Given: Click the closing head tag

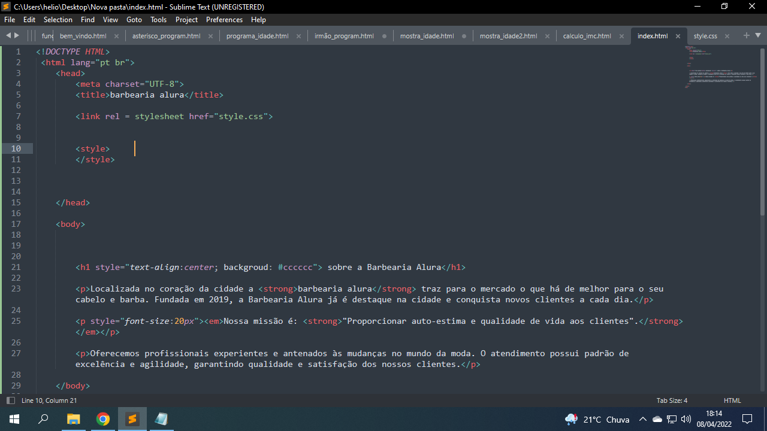Looking at the screenshot, I should 73,202.
